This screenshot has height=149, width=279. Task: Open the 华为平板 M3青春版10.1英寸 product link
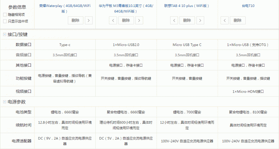pos(126,9)
